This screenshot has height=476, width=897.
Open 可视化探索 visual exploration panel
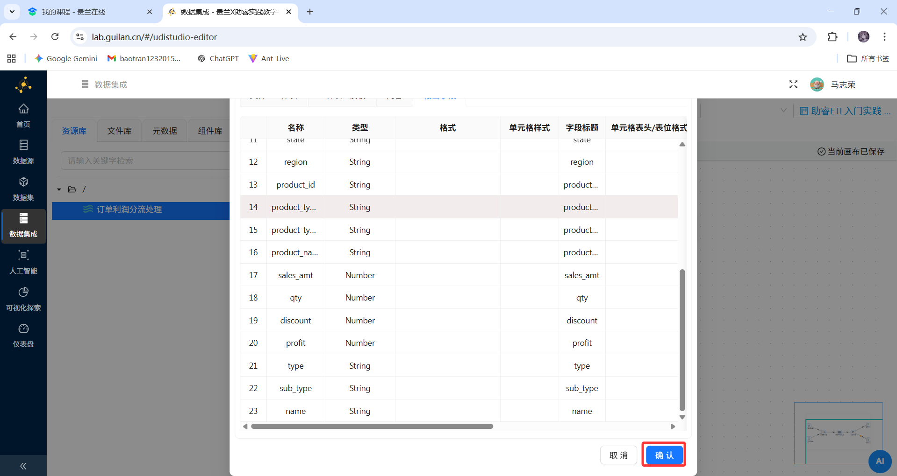click(23, 298)
